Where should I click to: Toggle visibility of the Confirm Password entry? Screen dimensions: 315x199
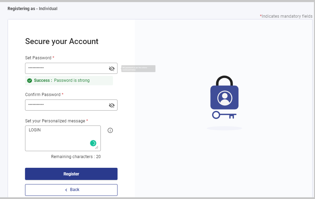[112, 105]
